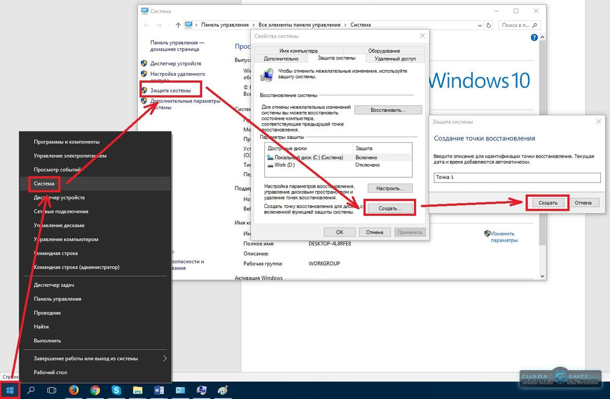The image size is (610, 399).
Task: Click OK in Свойства системы dialog
Action: click(340, 232)
